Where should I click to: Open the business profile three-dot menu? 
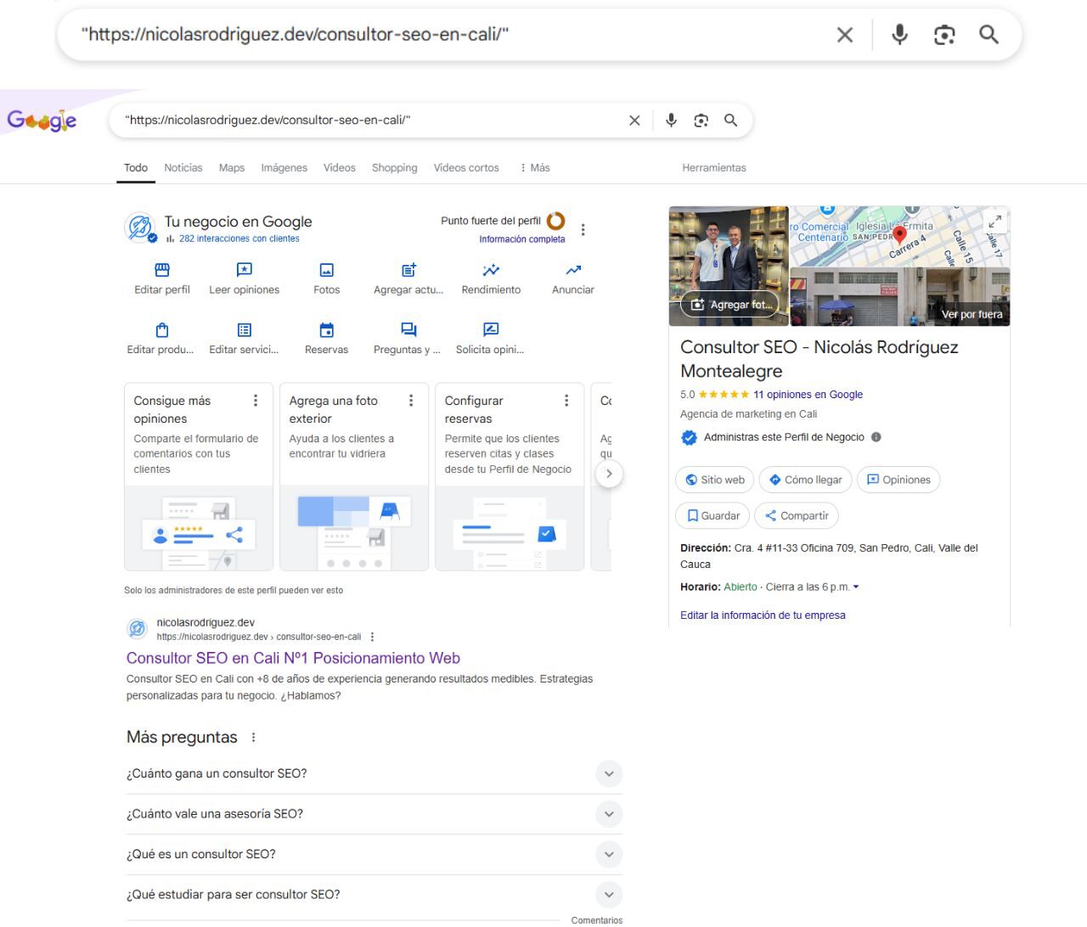(x=583, y=229)
